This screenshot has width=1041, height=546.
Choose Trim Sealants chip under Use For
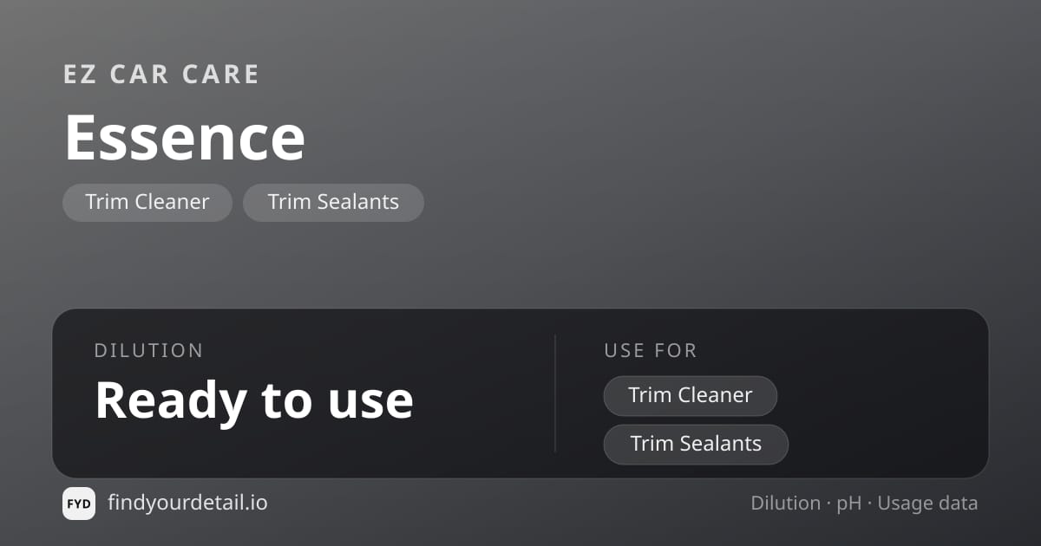click(696, 444)
